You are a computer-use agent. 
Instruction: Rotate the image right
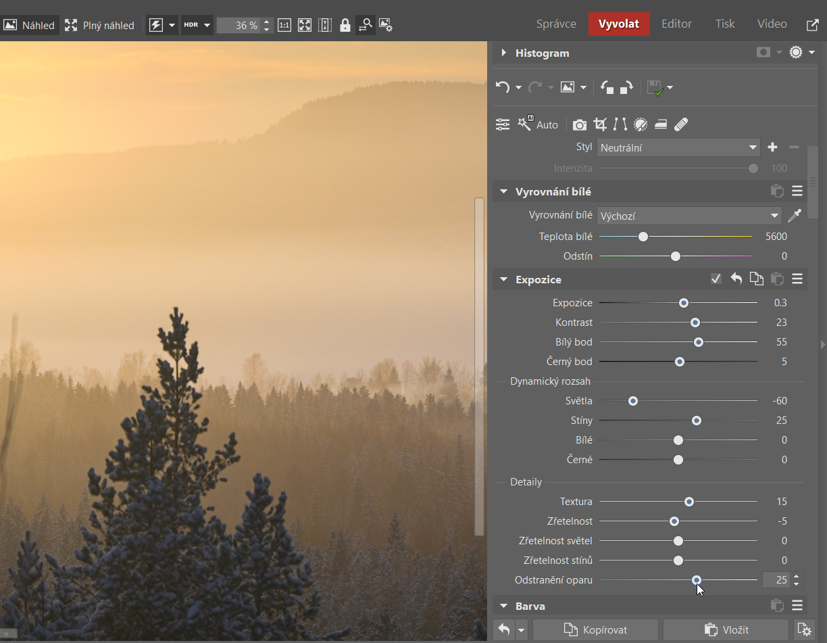coord(626,87)
